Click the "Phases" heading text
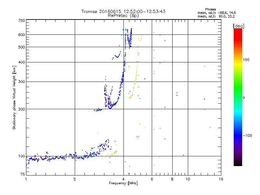 click(x=210, y=9)
